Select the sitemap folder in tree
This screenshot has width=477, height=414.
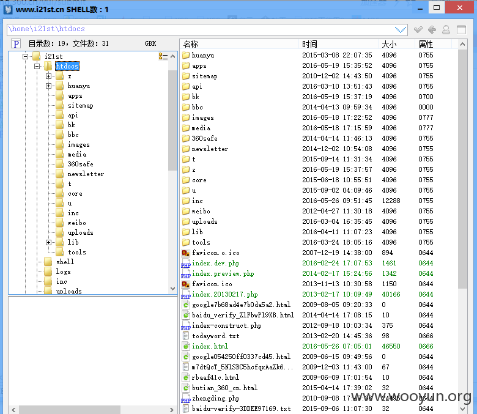click(80, 106)
